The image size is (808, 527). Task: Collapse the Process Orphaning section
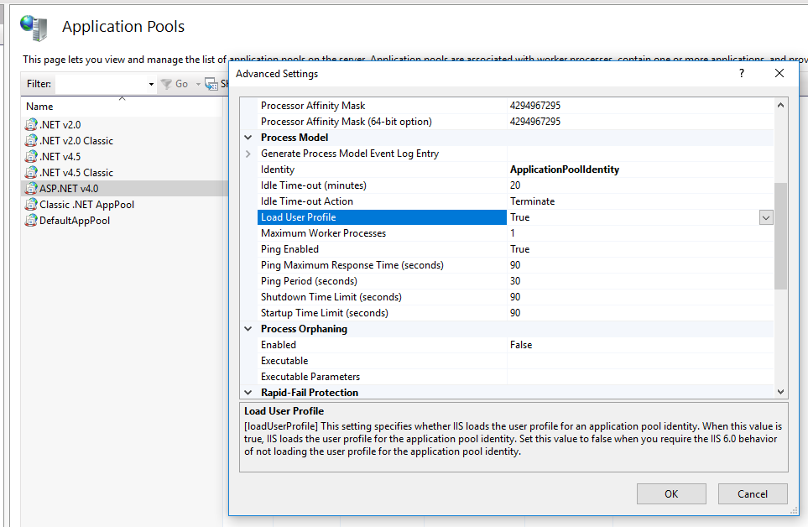[x=248, y=329]
